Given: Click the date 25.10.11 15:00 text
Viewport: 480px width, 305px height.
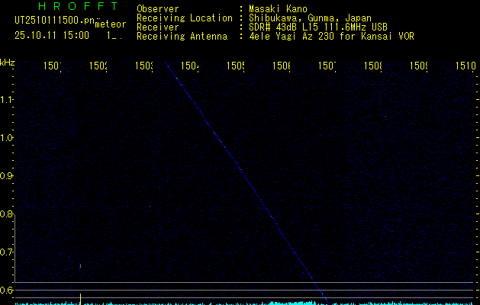Looking at the screenshot, I should point(52,35).
